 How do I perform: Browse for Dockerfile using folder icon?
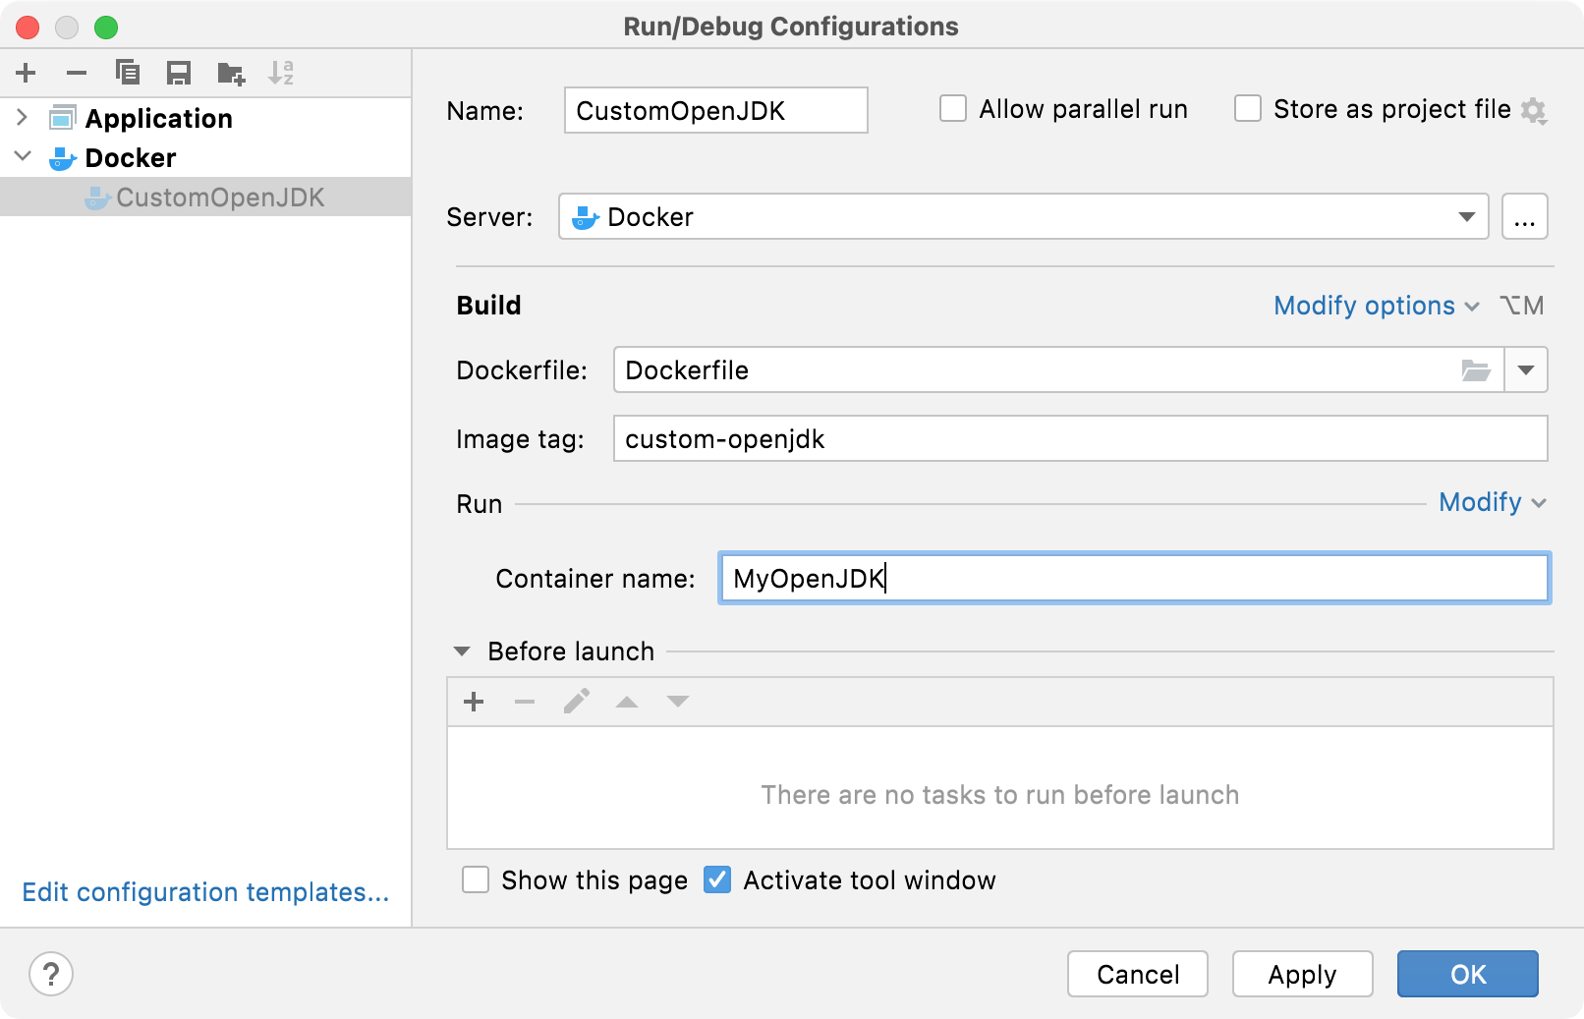[x=1476, y=370]
